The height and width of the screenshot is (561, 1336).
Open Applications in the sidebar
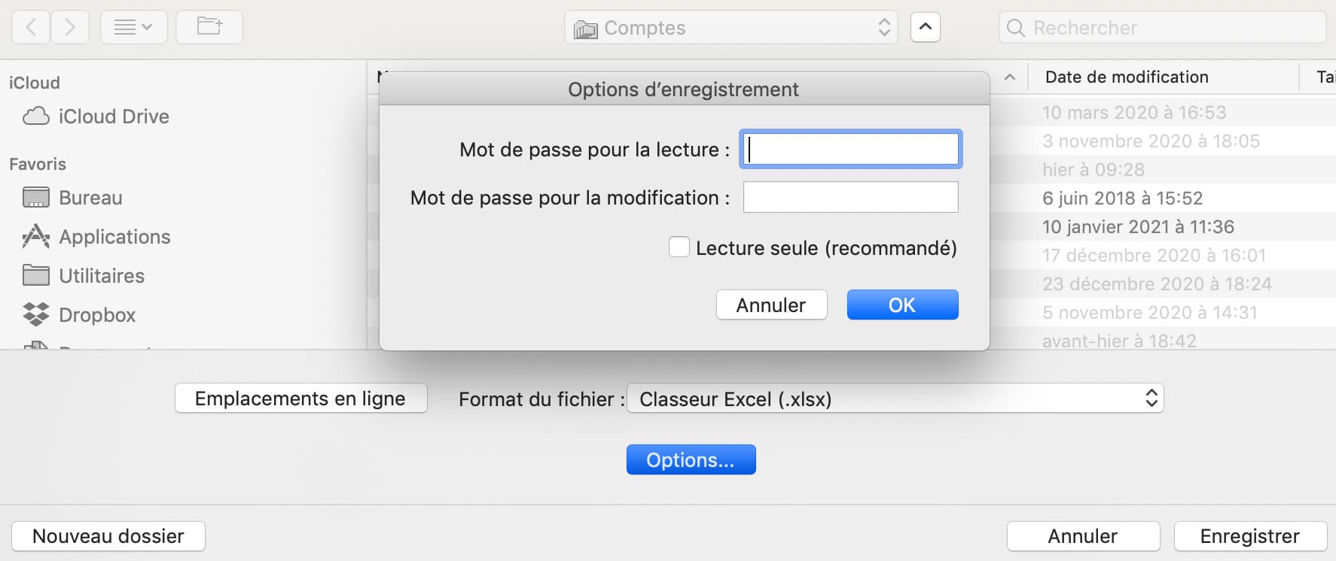(x=114, y=237)
